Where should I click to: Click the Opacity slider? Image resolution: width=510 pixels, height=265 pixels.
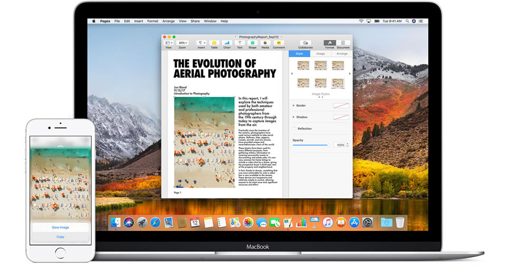point(311,145)
